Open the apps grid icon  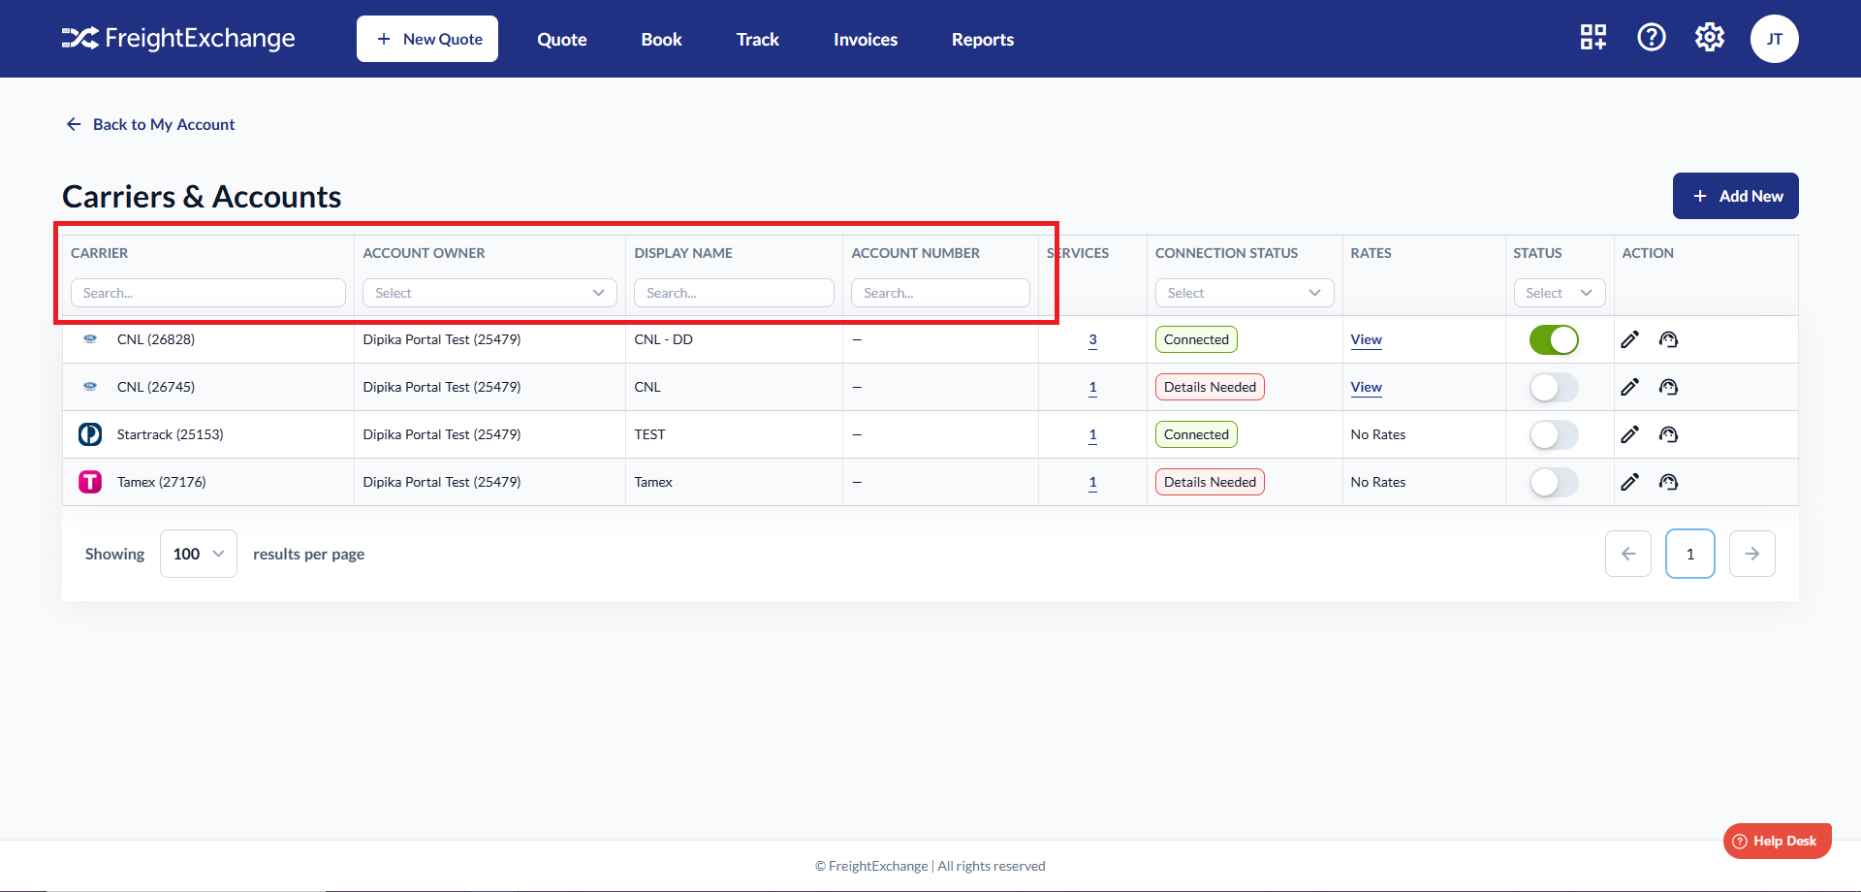(x=1593, y=38)
